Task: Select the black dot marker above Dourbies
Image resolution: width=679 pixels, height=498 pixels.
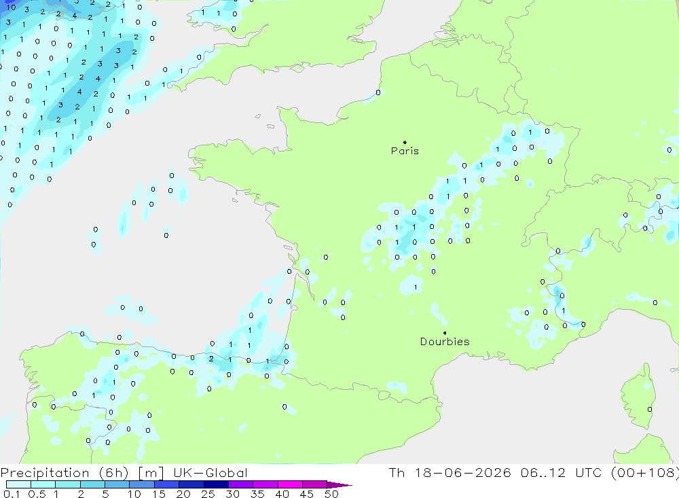Action: pyautogui.click(x=445, y=333)
